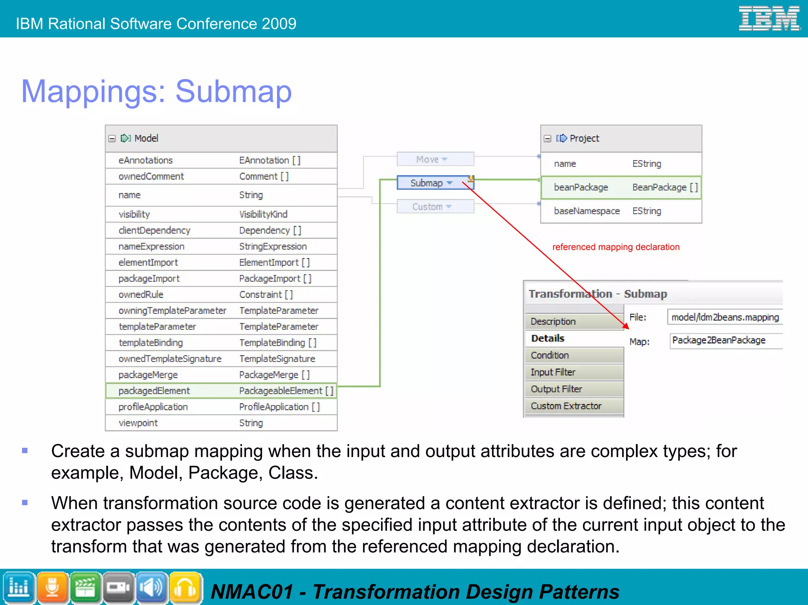Select the Project name EString row

tap(621, 164)
